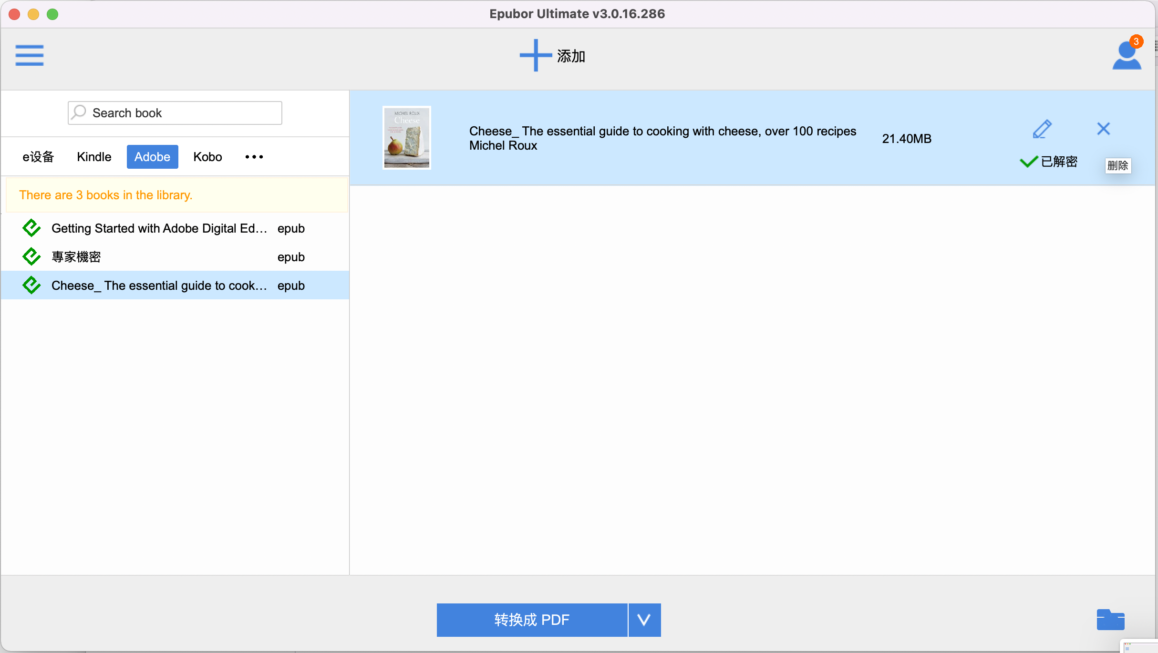1158x653 pixels.
Task: Click the blue plus add icon
Action: (536, 55)
